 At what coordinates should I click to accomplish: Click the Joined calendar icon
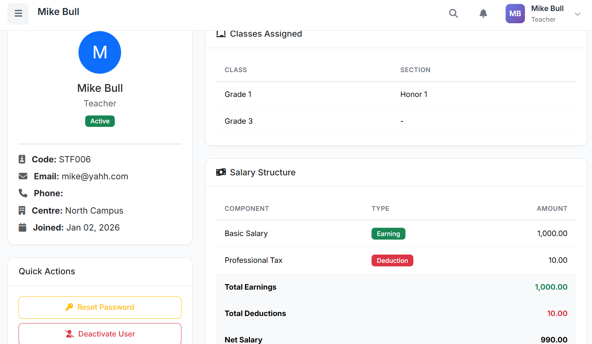(22, 227)
